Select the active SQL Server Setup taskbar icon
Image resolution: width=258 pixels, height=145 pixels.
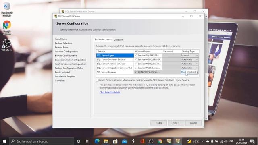click(178, 141)
